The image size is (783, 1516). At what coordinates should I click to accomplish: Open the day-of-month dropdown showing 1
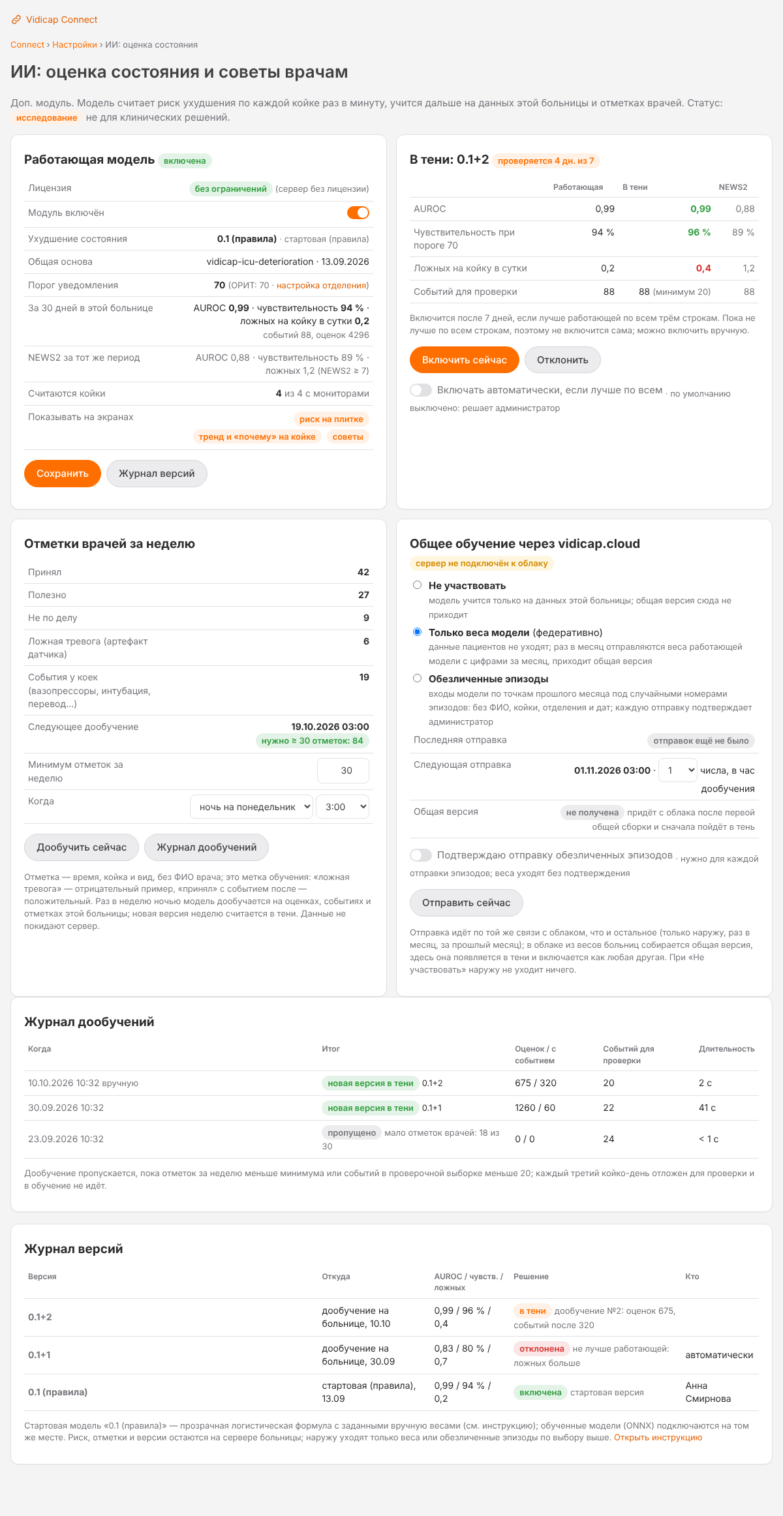(x=678, y=770)
